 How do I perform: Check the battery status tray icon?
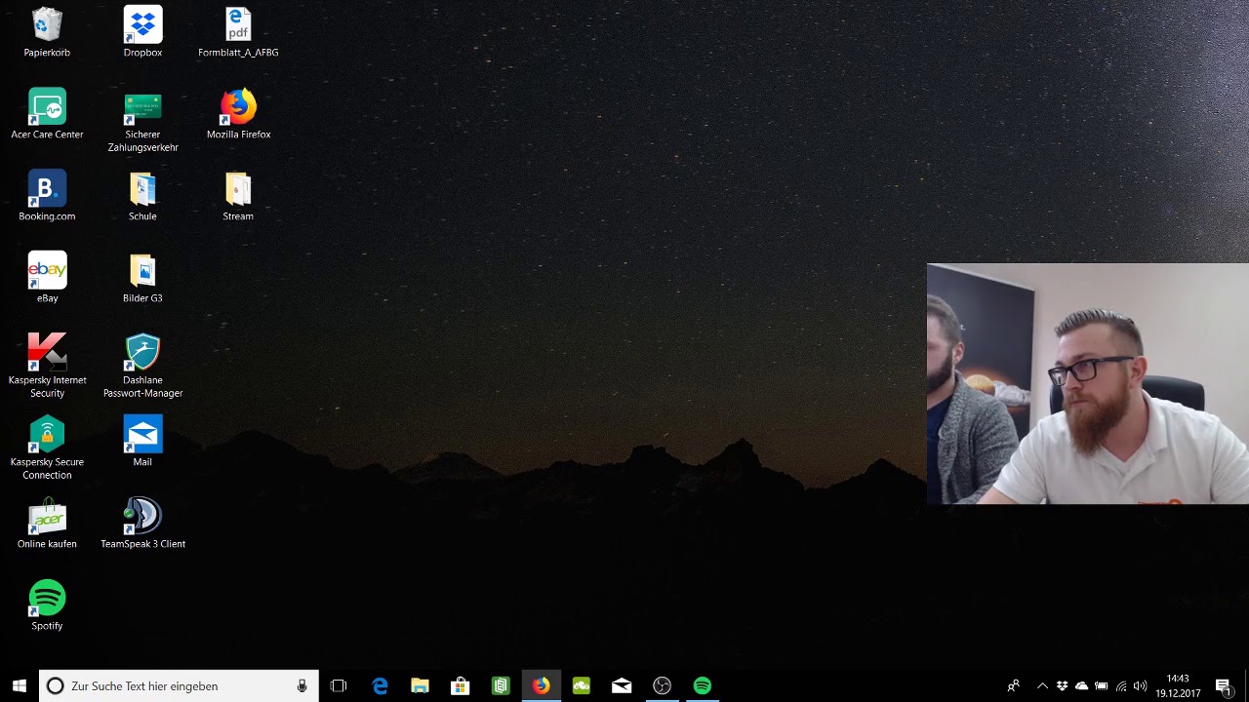(x=1101, y=686)
